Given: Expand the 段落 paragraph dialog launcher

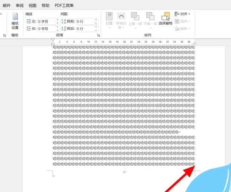Looking at the screenshot, I should coord(99,35).
